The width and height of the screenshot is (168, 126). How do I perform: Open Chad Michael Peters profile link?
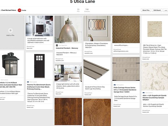click(x=9, y=10)
